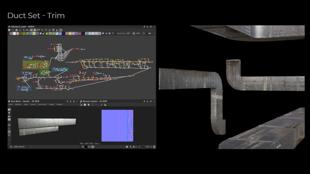Click the save icon in 2D view toolbar
The image size is (310, 174).
[x=85, y=105]
